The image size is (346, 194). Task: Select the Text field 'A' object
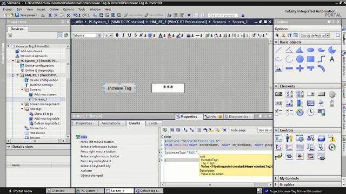(332, 59)
